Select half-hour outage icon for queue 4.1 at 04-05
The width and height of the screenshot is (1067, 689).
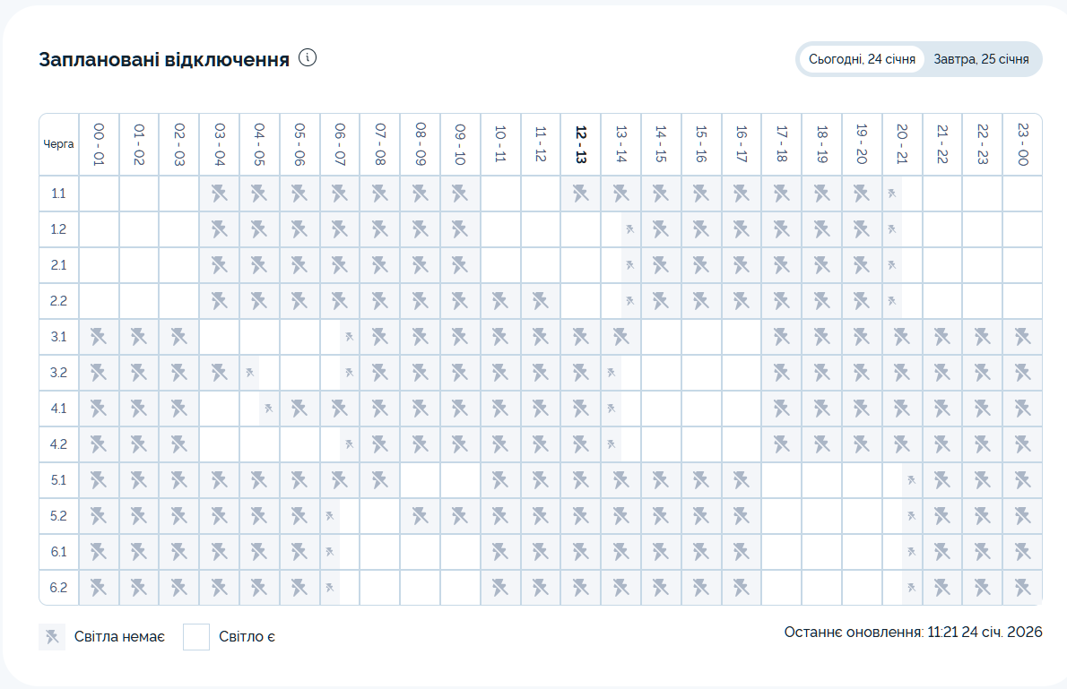coord(268,409)
